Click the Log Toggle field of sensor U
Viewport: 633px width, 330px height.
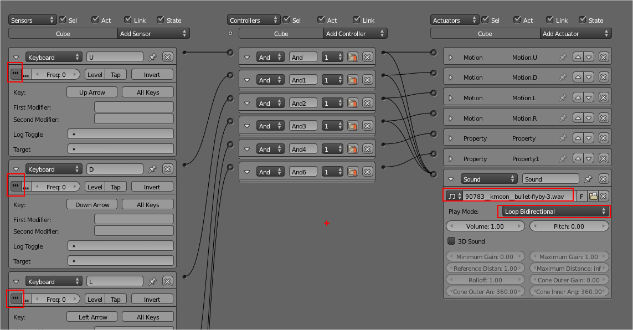[x=121, y=134]
